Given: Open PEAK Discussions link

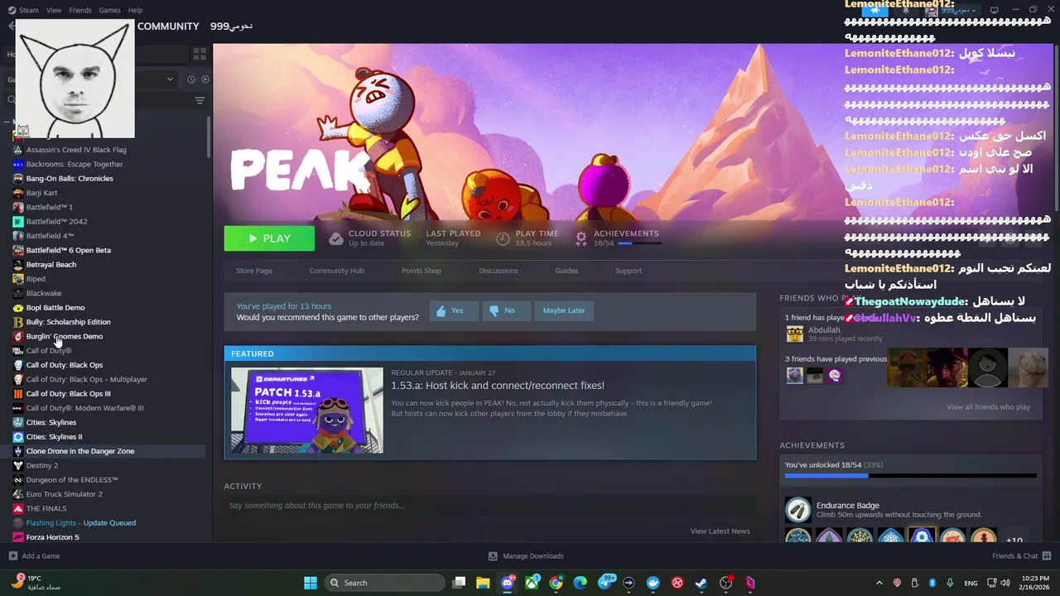Looking at the screenshot, I should pyautogui.click(x=498, y=271).
